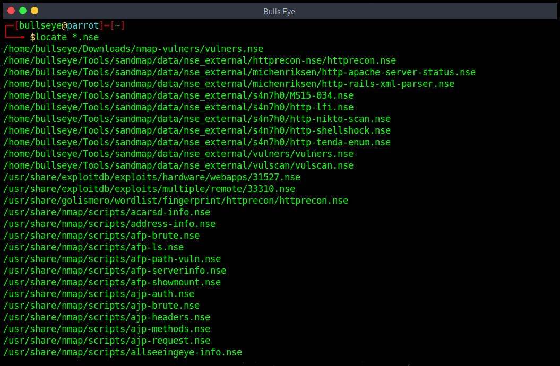The height and width of the screenshot is (366, 560).
Task: Click the http-rails-xml-parser.nse line
Action: click(x=228, y=83)
